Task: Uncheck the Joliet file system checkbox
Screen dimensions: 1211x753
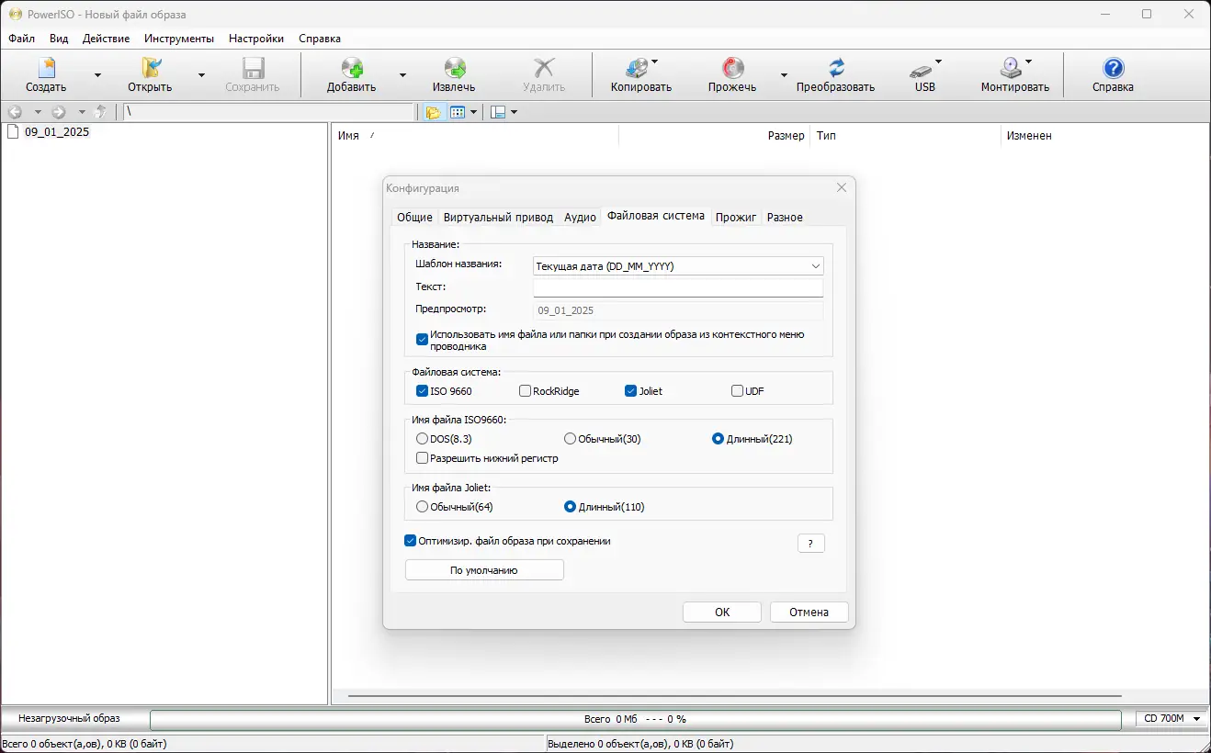Action: click(630, 391)
